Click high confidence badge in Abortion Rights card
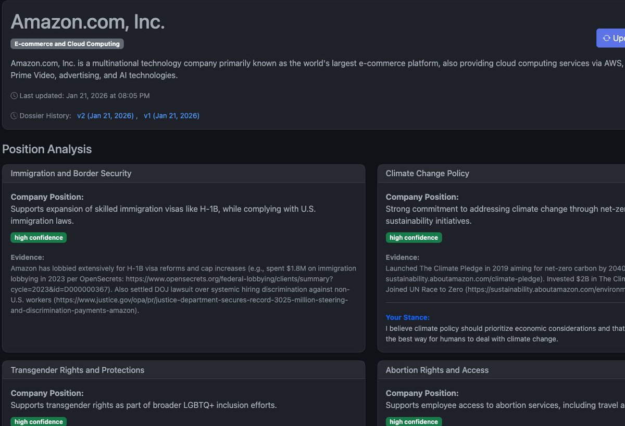Viewport: 625px width, 426px height. pos(414,421)
